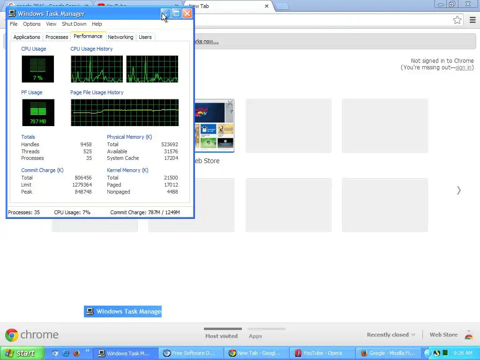The width and height of the screenshot is (480, 360).
Task: Click the sign in link in Chrome
Action: tap(464, 67)
